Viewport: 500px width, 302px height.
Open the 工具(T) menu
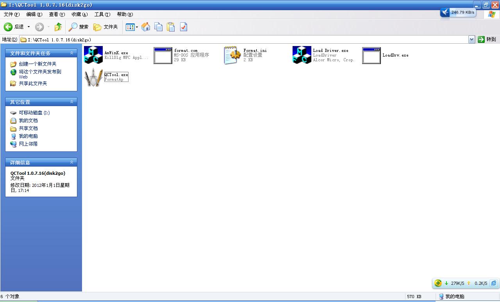point(102,14)
